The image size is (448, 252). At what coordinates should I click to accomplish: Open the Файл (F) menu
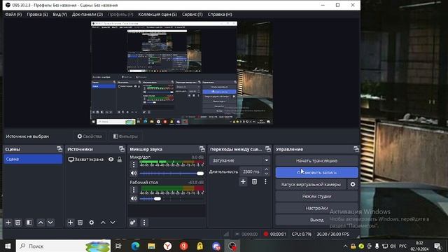coord(13,14)
